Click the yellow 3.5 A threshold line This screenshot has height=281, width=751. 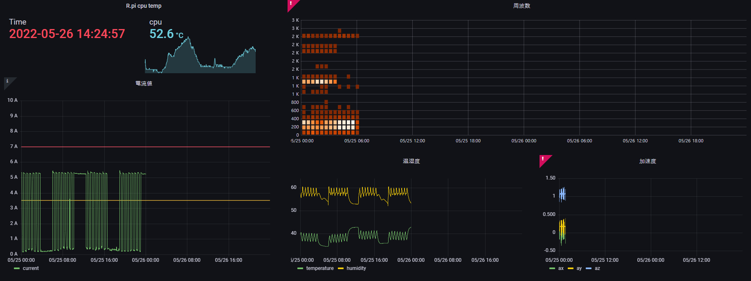point(146,200)
